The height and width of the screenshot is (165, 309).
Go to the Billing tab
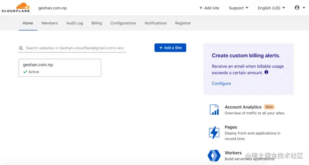coord(97,23)
